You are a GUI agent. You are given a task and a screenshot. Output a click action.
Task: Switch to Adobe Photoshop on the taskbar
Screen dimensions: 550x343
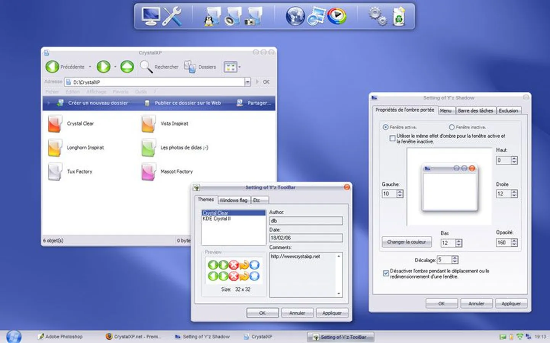point(60,337)
